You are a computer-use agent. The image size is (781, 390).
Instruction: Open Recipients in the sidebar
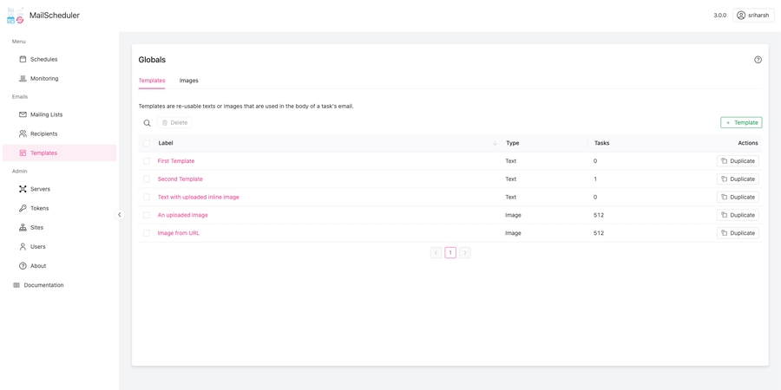tap(59, 133)
